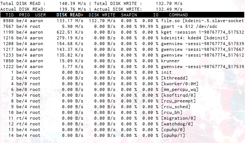The image size is (245, 143).
Task: Select the PRIO column header
Action: [x=24, y=15]
